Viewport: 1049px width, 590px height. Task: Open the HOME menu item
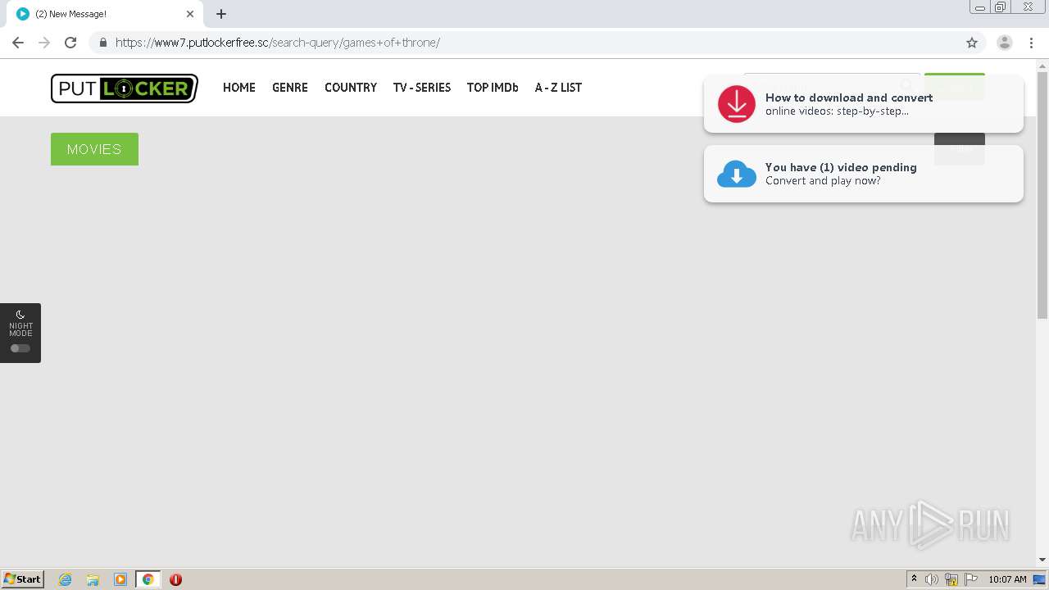[x=239, y=88]
